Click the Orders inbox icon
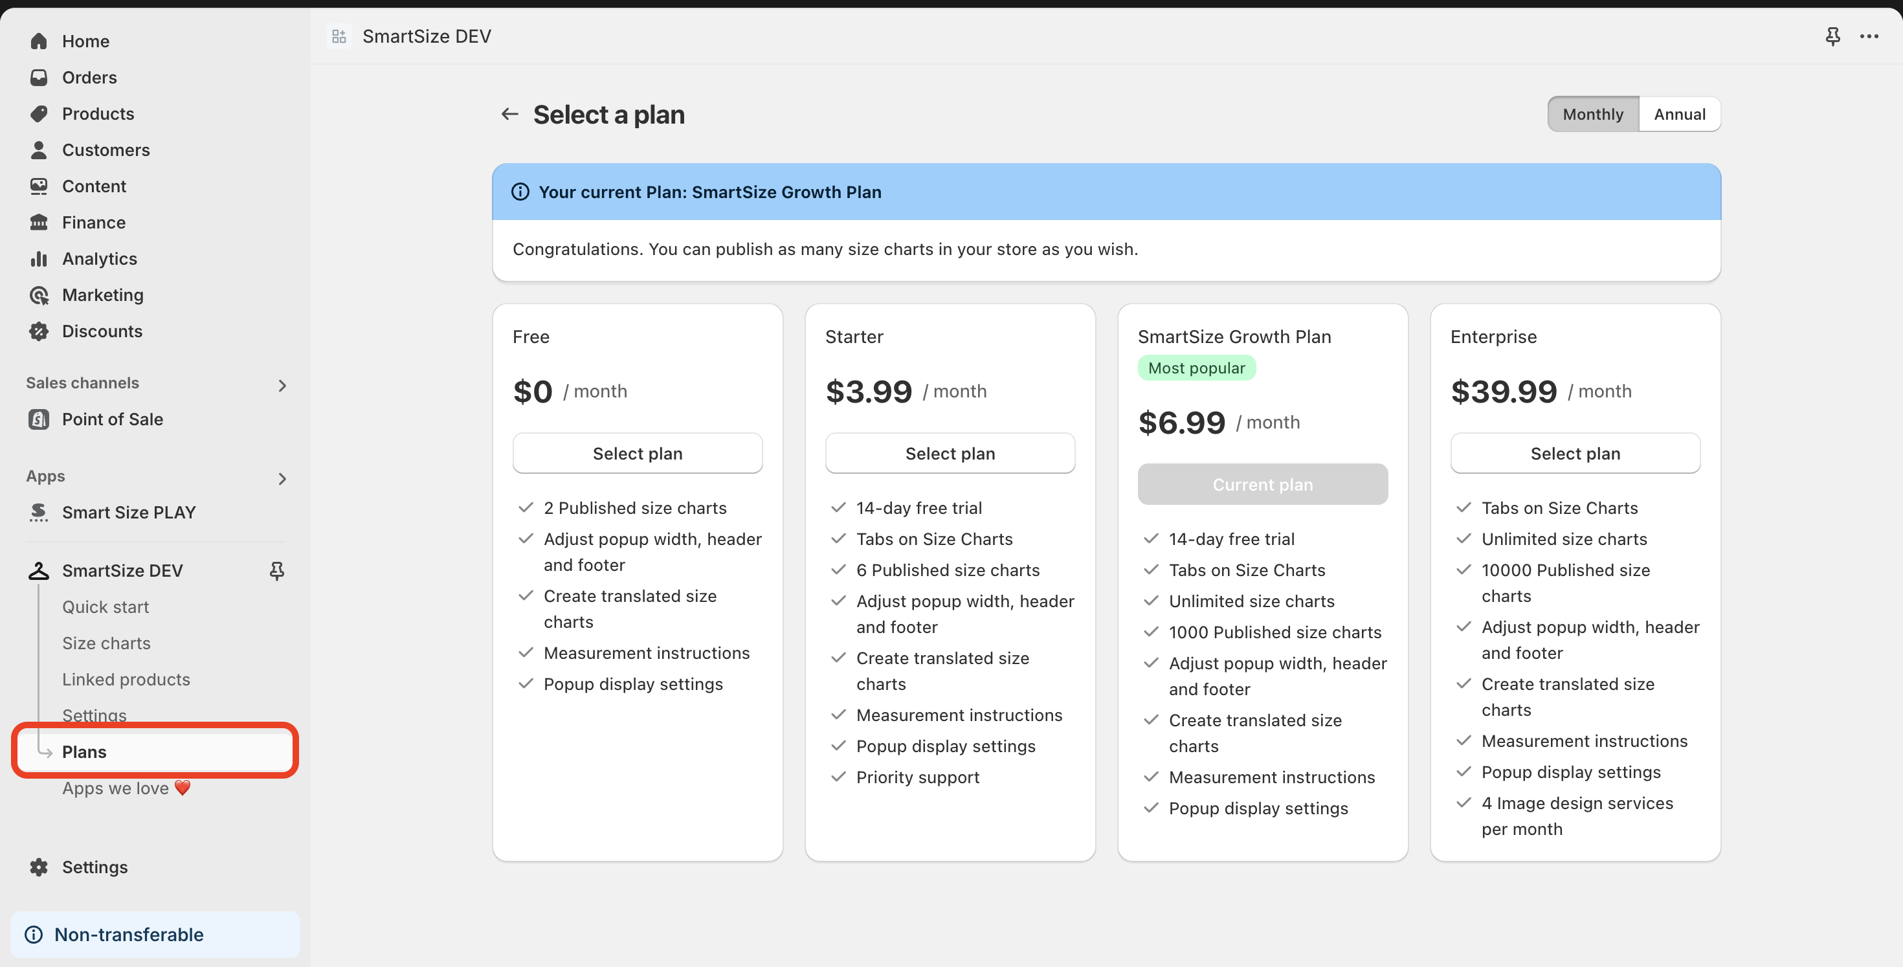 coord(38,78)
